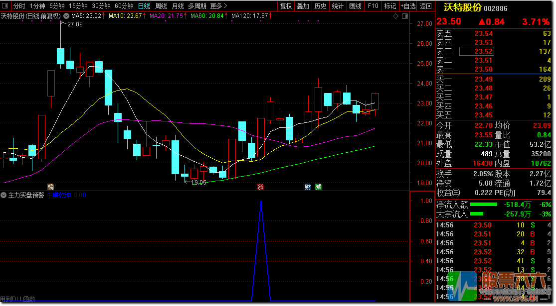Screen dimensions: 556x306
Task: Click the green 净流入额 bar
Action: (x=483, y=204)
